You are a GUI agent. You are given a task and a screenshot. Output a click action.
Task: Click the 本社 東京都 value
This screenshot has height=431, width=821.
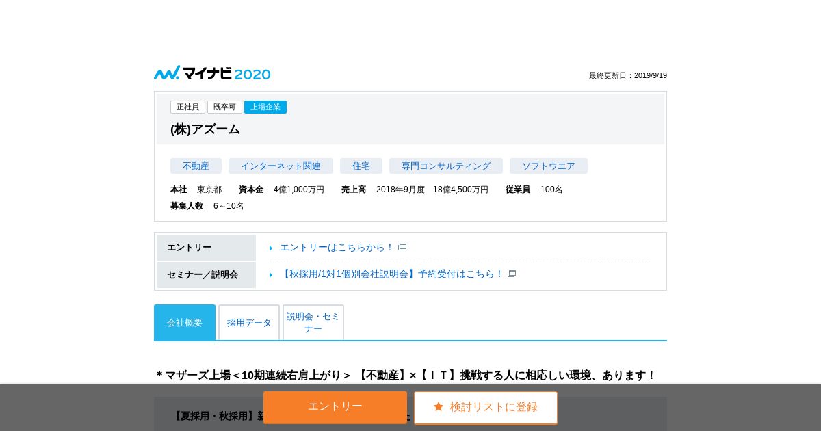click(x=209, y=190)
